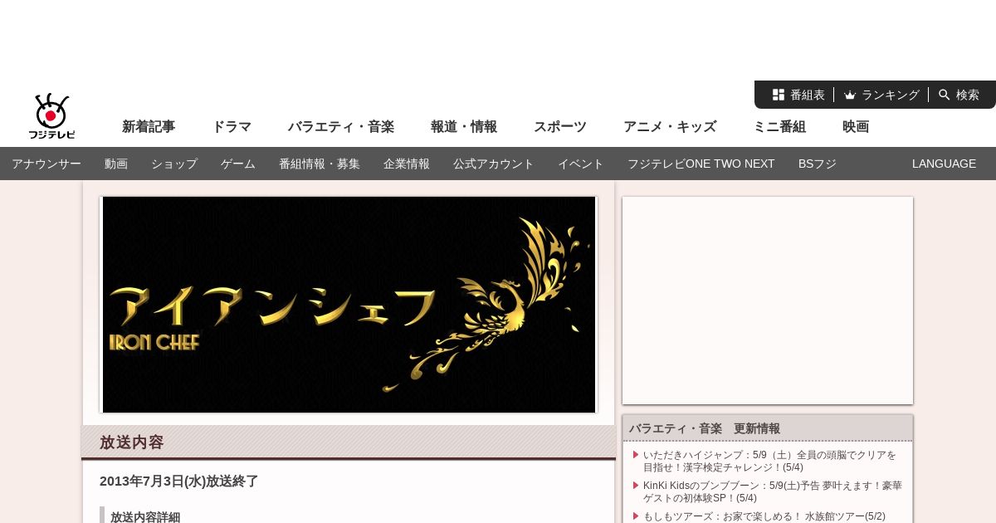Viewport: 996px width, 523px height.
Task: Open 企業情報 in sub navigation
Action: click(x=407, y=164)
